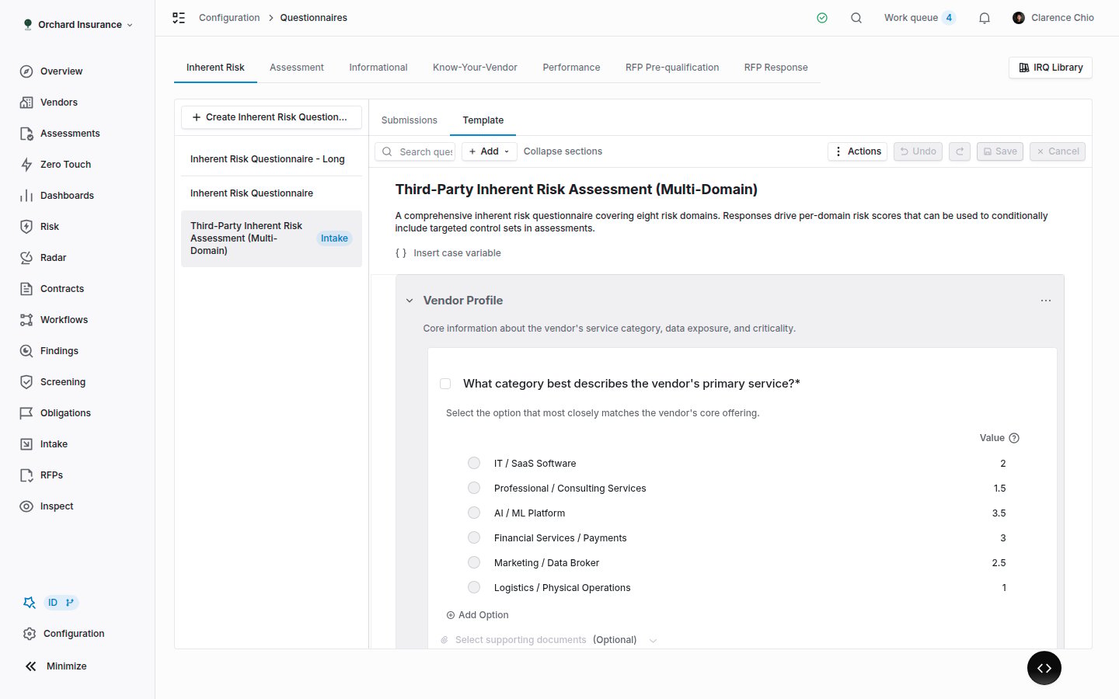Open the Actions menu
The width and height of the screenshot is (1119, 699).
858,151
